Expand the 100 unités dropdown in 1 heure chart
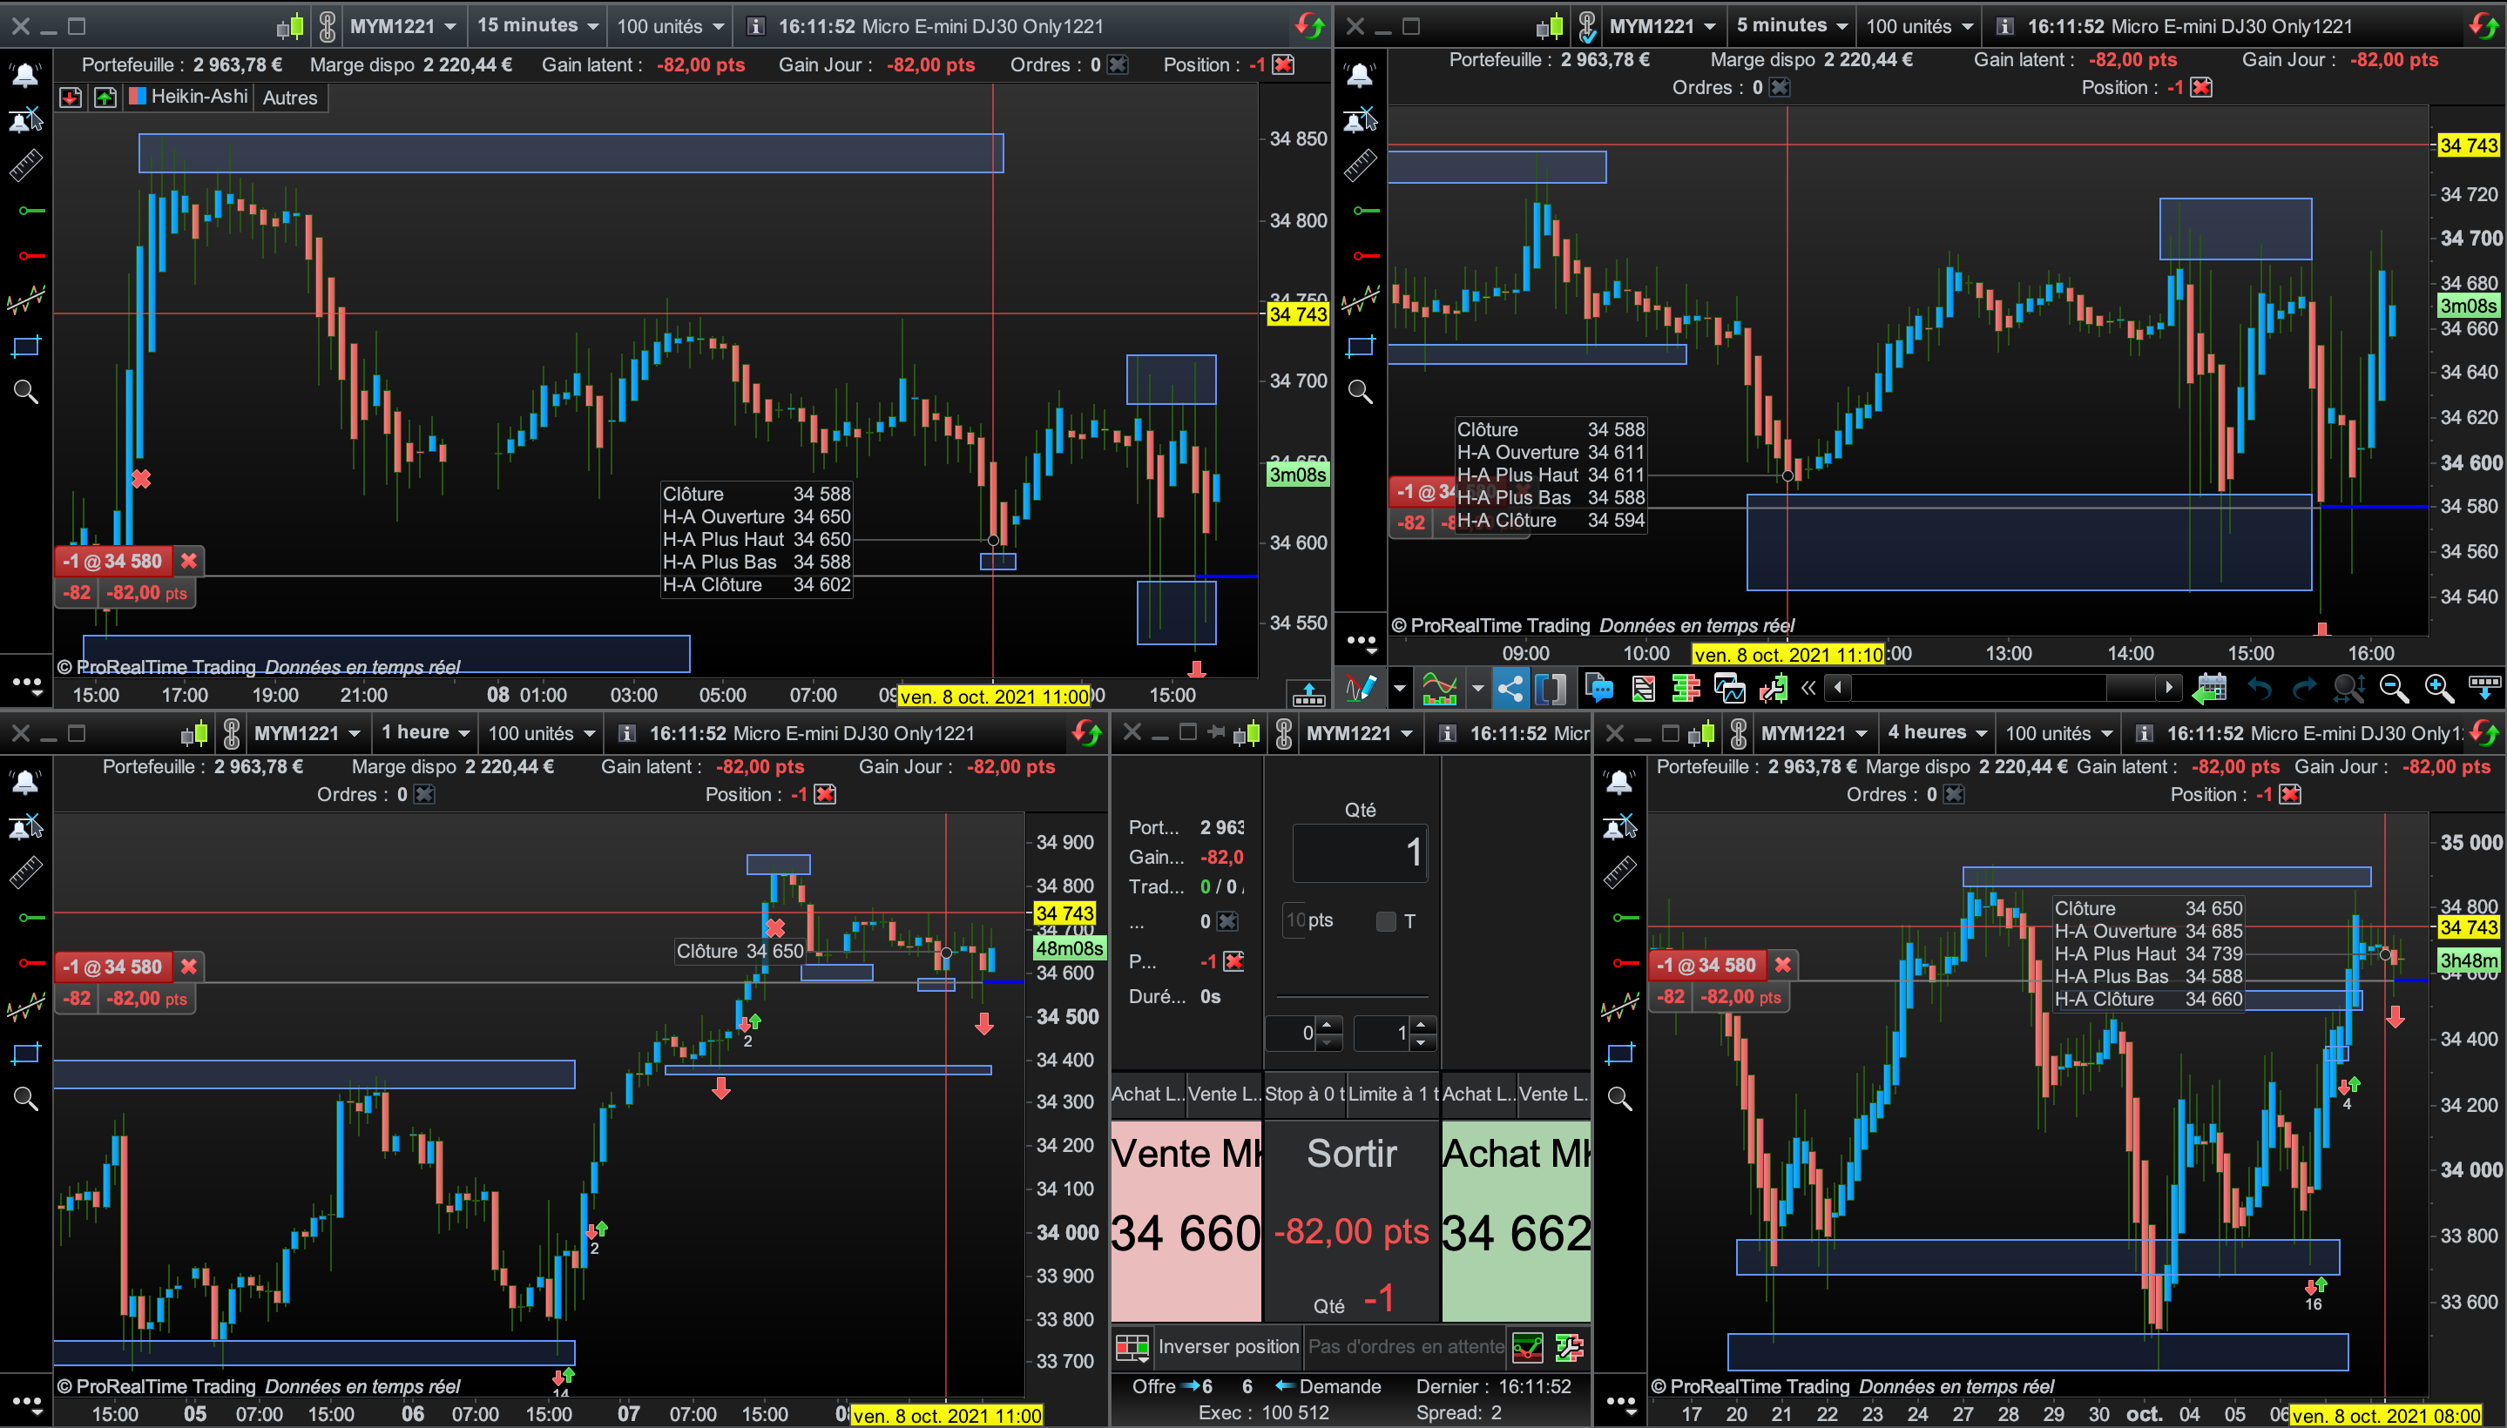Screen dimensions: 2507x1428 coord(542,732)
